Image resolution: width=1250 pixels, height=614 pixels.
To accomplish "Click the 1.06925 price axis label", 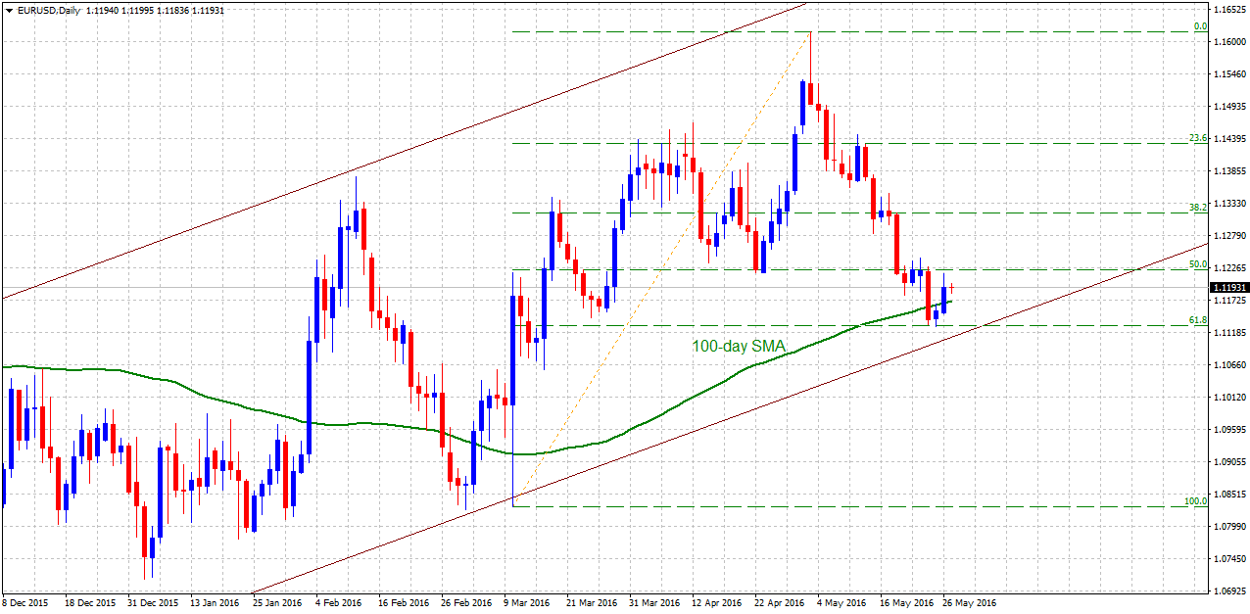I will coord(1228,591).
